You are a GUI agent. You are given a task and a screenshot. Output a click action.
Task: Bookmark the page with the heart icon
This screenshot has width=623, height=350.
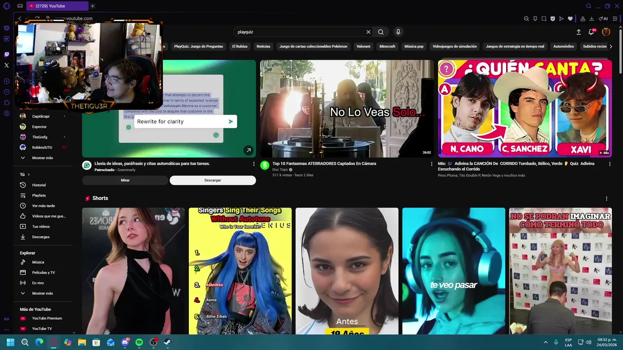[570, 18]
